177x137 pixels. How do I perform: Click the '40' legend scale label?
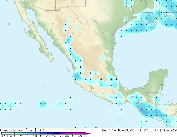pos(73,136)
